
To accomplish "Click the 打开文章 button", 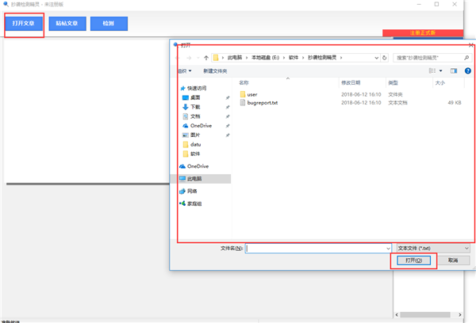I will coord(24,24).
